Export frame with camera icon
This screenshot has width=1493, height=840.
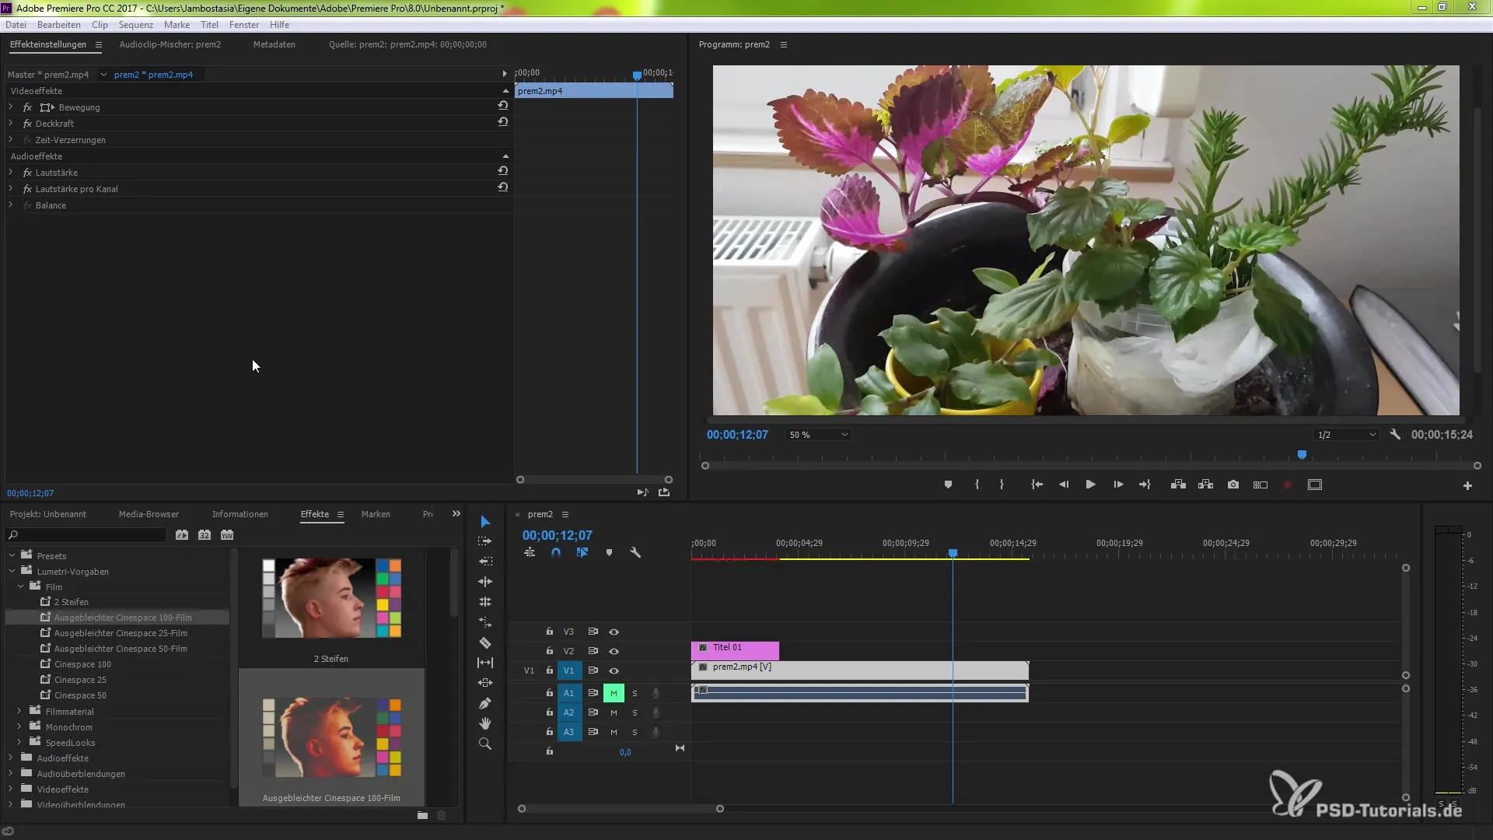[x=1233, y=485]
